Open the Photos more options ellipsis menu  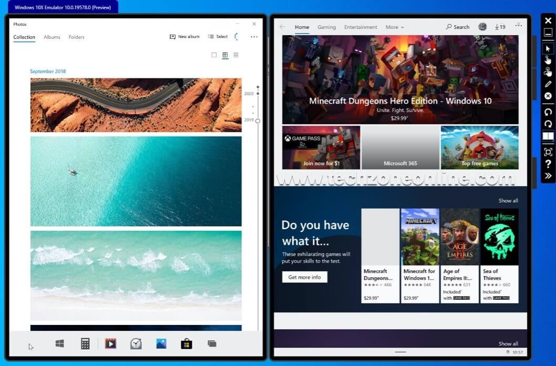tap(254, 36)
